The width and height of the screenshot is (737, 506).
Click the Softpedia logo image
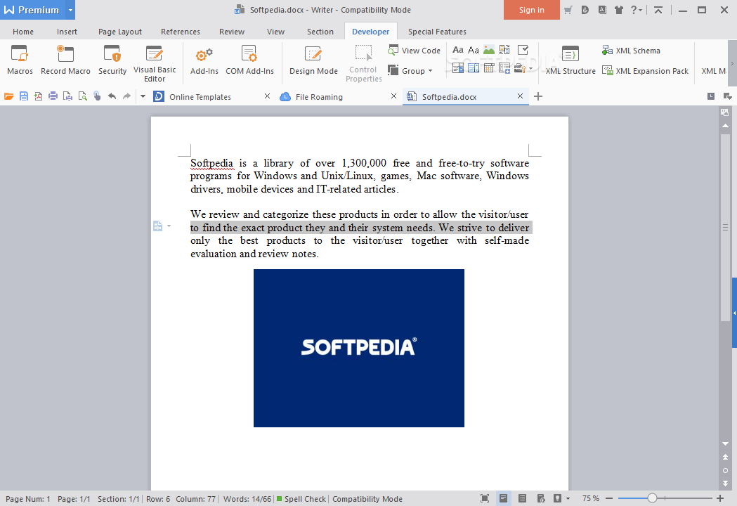[x=358, y=348]
